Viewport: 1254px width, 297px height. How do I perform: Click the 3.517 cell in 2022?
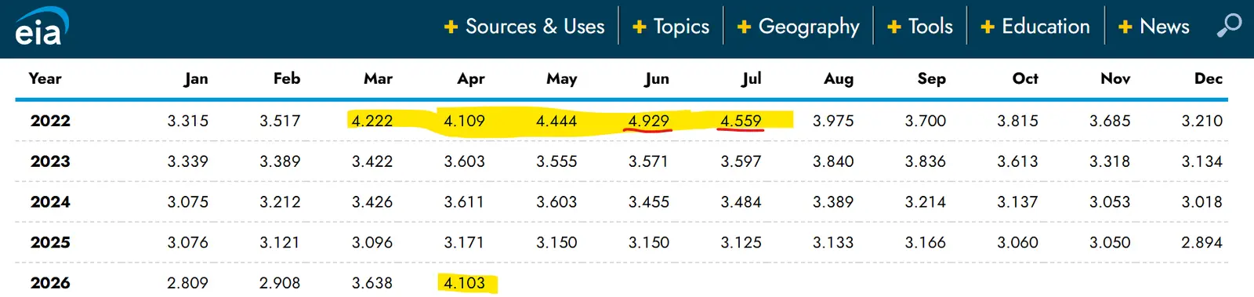(x=280, y=121)
